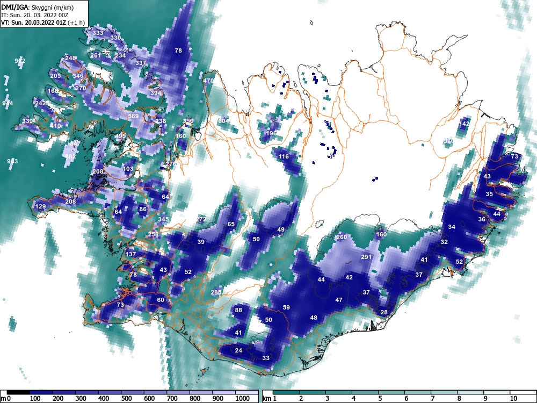Click the visibility value 272
This screenshot has height=403, width=537.
click(201, 219)
